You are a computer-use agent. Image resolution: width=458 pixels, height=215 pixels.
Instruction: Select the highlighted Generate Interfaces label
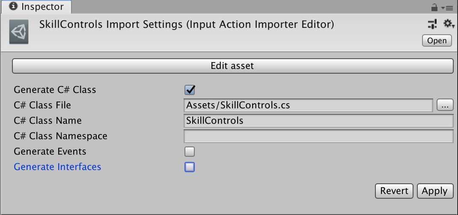[57, 167]
